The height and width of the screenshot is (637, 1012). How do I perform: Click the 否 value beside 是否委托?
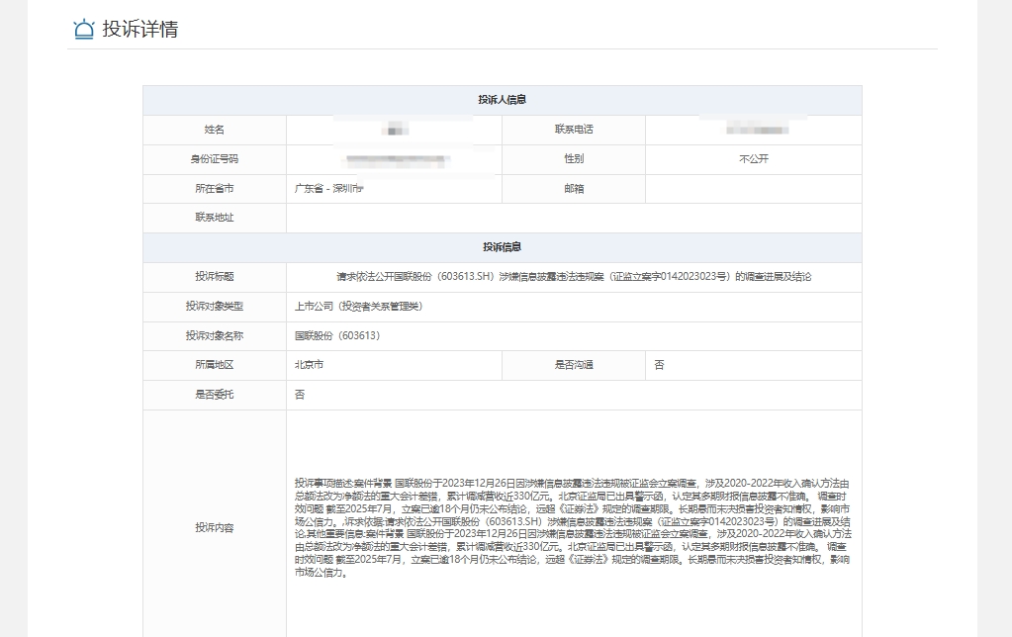300,395
